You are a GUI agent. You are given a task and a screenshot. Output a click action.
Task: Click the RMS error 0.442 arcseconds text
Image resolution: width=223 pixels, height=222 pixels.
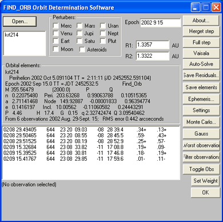click(133, 119)
